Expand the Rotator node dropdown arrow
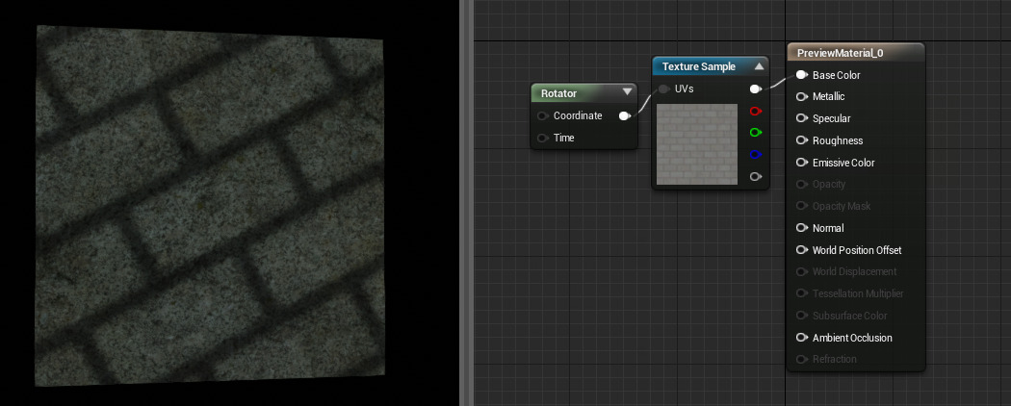The height and width of the screenshot is (406, 1011). coord(627,93)
